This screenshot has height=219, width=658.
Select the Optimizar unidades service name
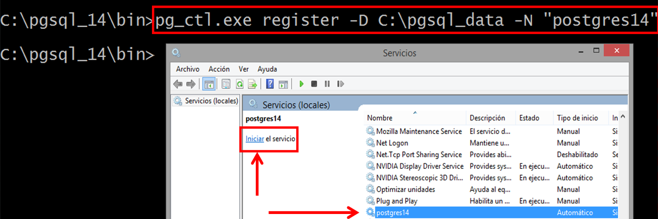pos(406,189)
